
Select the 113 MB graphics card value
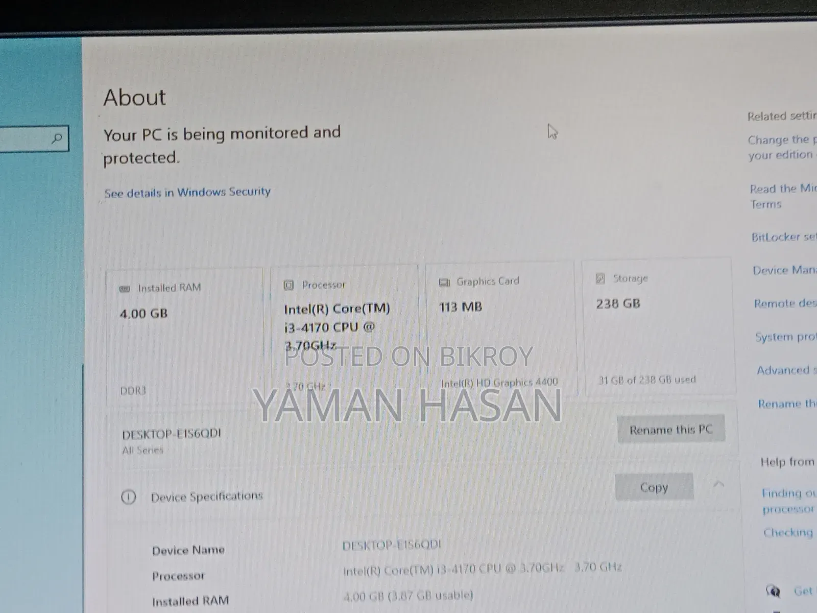tap(461, 307)
